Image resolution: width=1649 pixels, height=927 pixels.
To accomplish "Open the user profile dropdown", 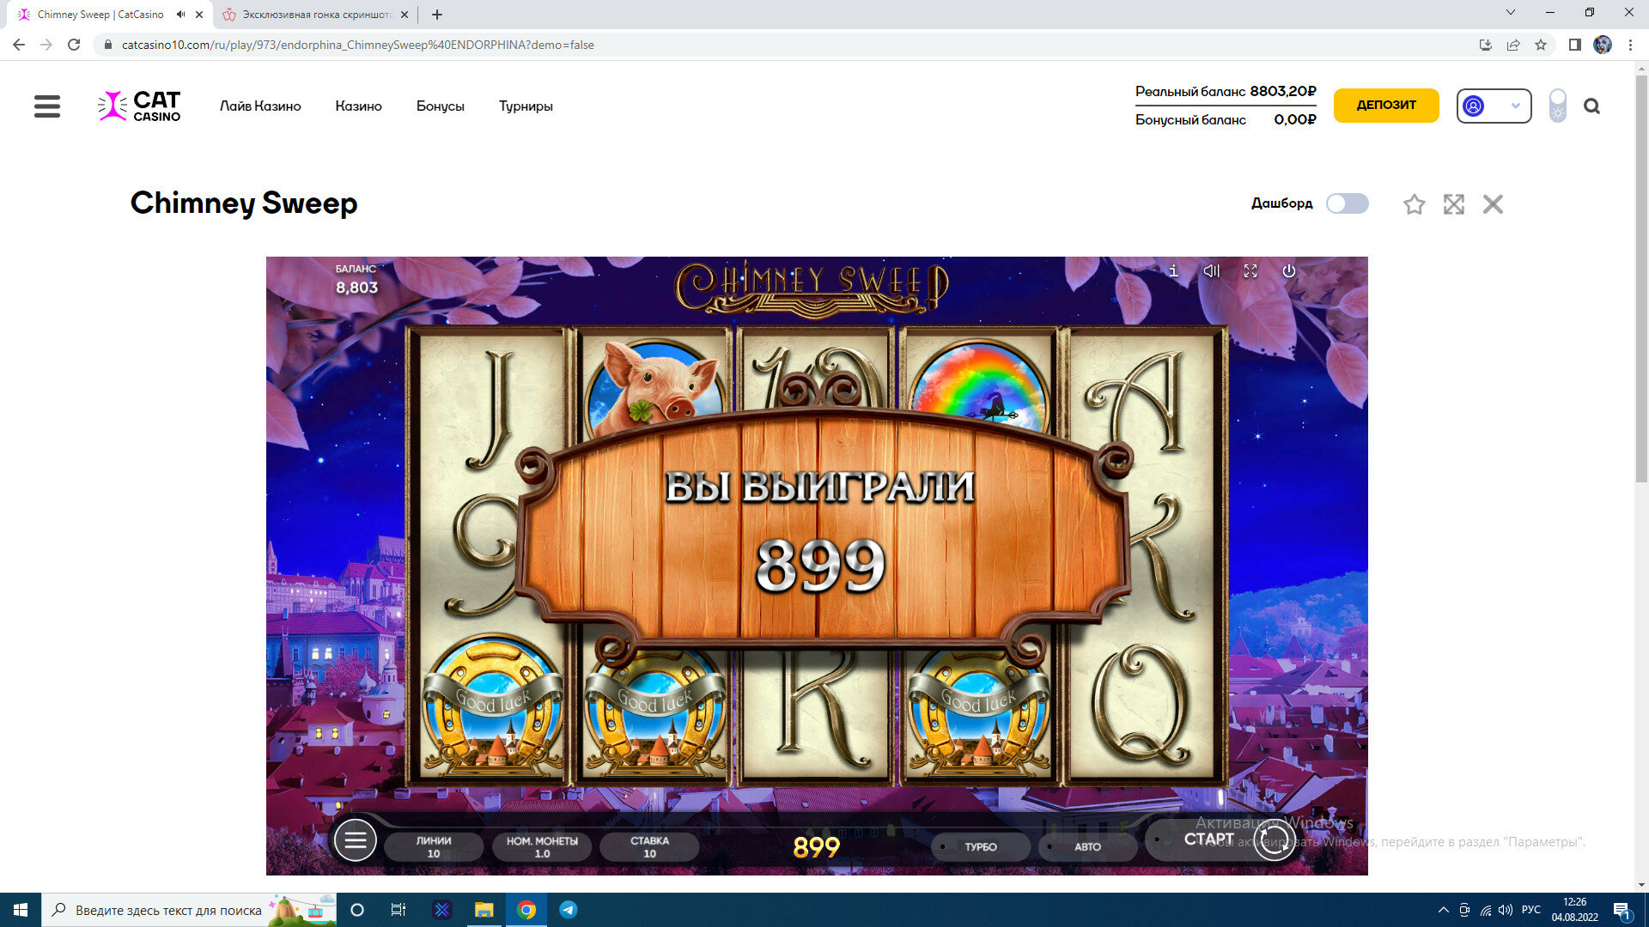I will pyautogui.click(x=1494, y=106).
